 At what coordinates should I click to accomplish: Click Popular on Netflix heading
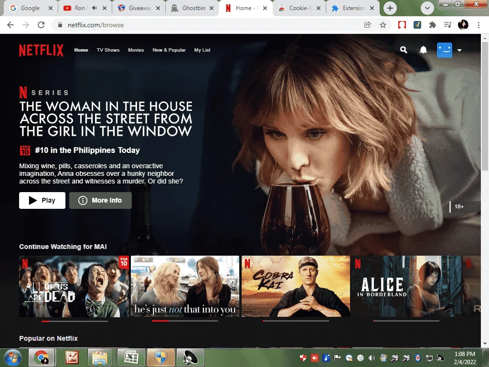click(x=48, y=338)
